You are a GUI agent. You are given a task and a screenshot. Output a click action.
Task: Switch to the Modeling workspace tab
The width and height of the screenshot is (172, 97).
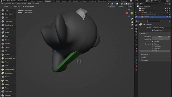(x=40, y=1)
